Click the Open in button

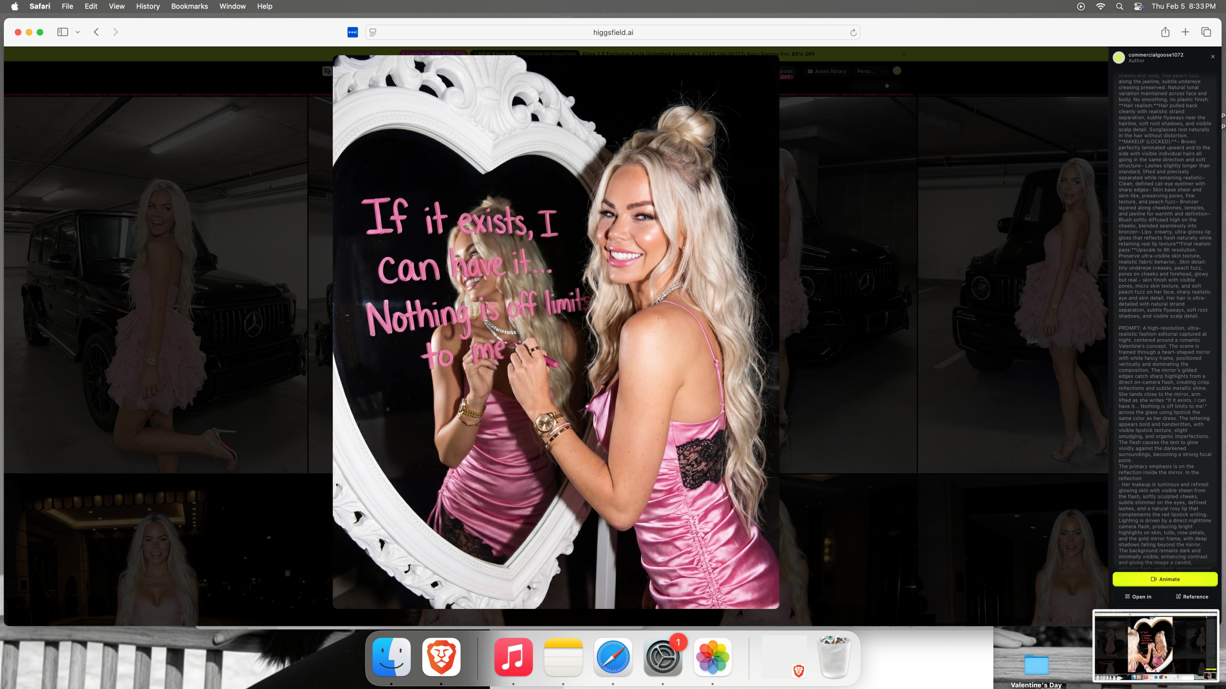[x=1138, y=597]
